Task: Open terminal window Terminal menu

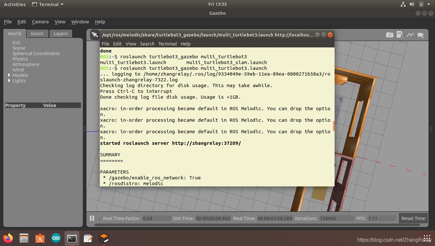Action: [168, 44]
